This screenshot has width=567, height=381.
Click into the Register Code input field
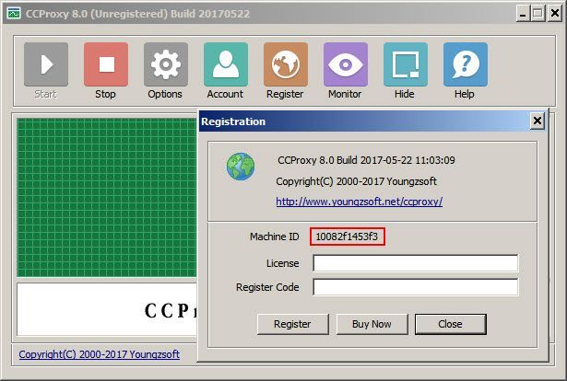point(416,287)
